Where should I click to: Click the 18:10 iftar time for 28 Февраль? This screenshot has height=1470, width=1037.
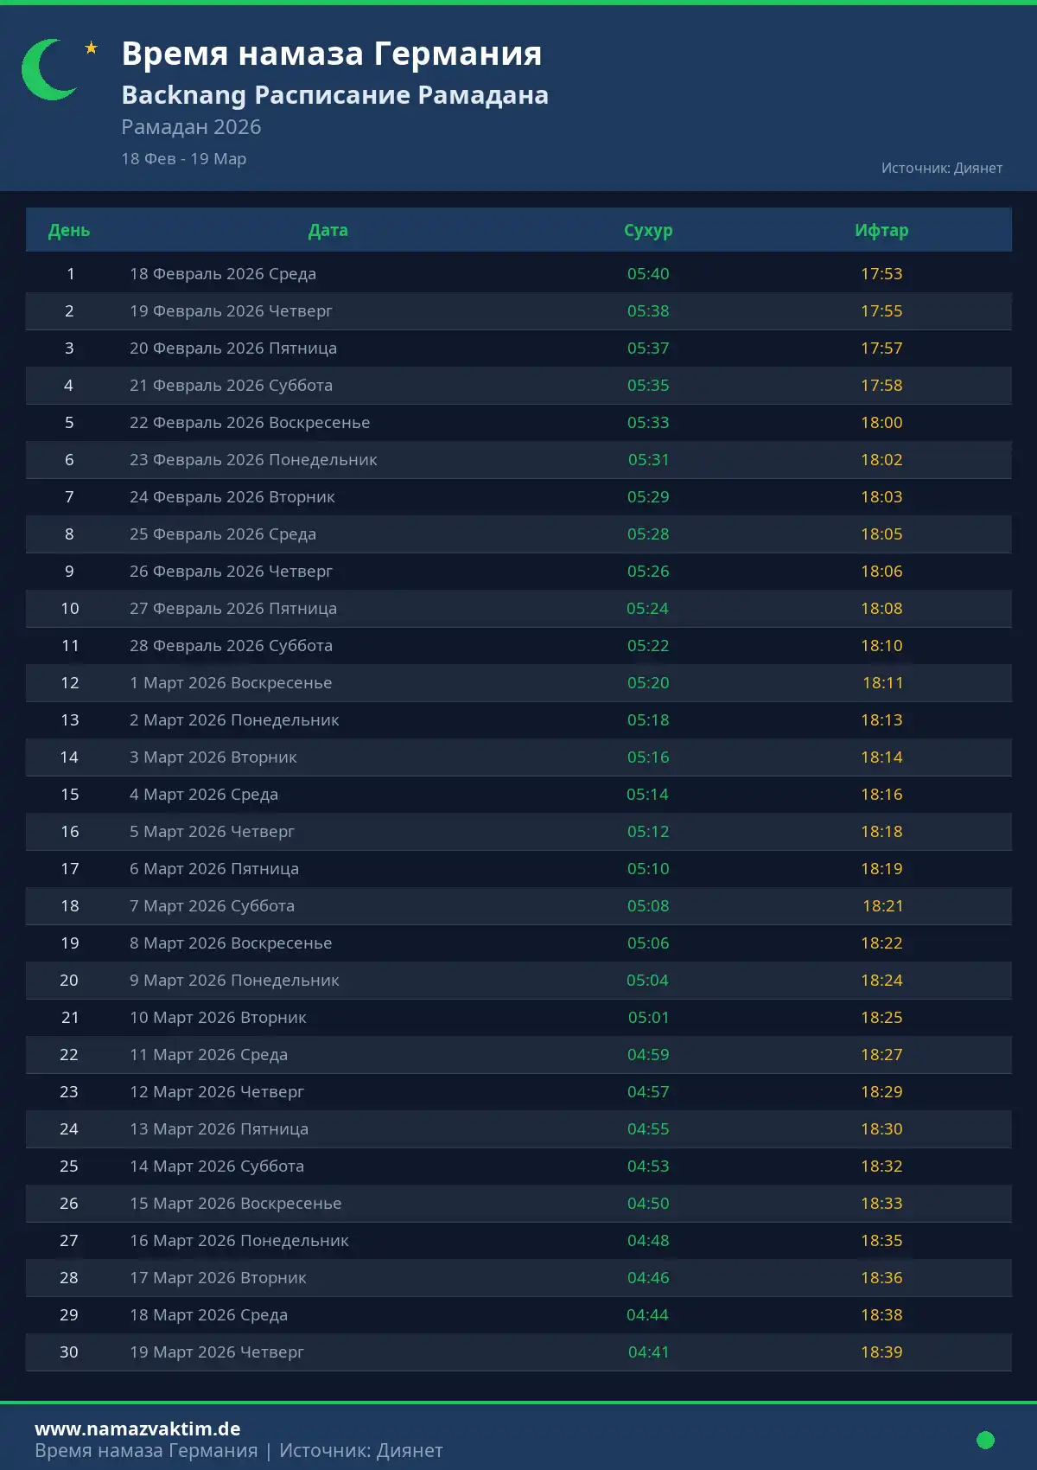(x=881, y=646)
